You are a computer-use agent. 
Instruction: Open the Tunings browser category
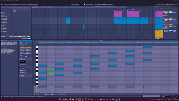tap(4, 30)
